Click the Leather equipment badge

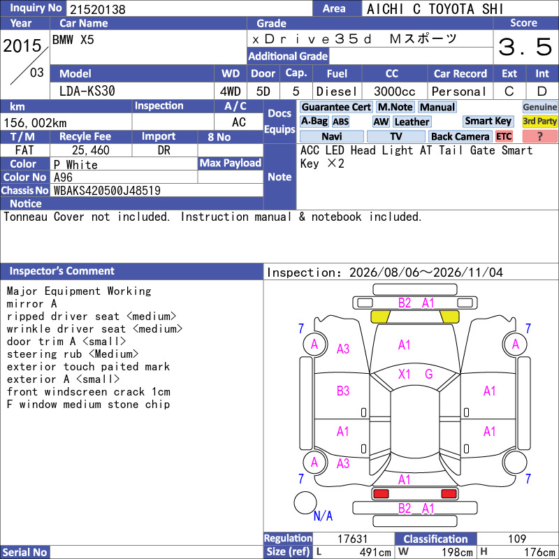pyautogui.click(x=412, y=122)
